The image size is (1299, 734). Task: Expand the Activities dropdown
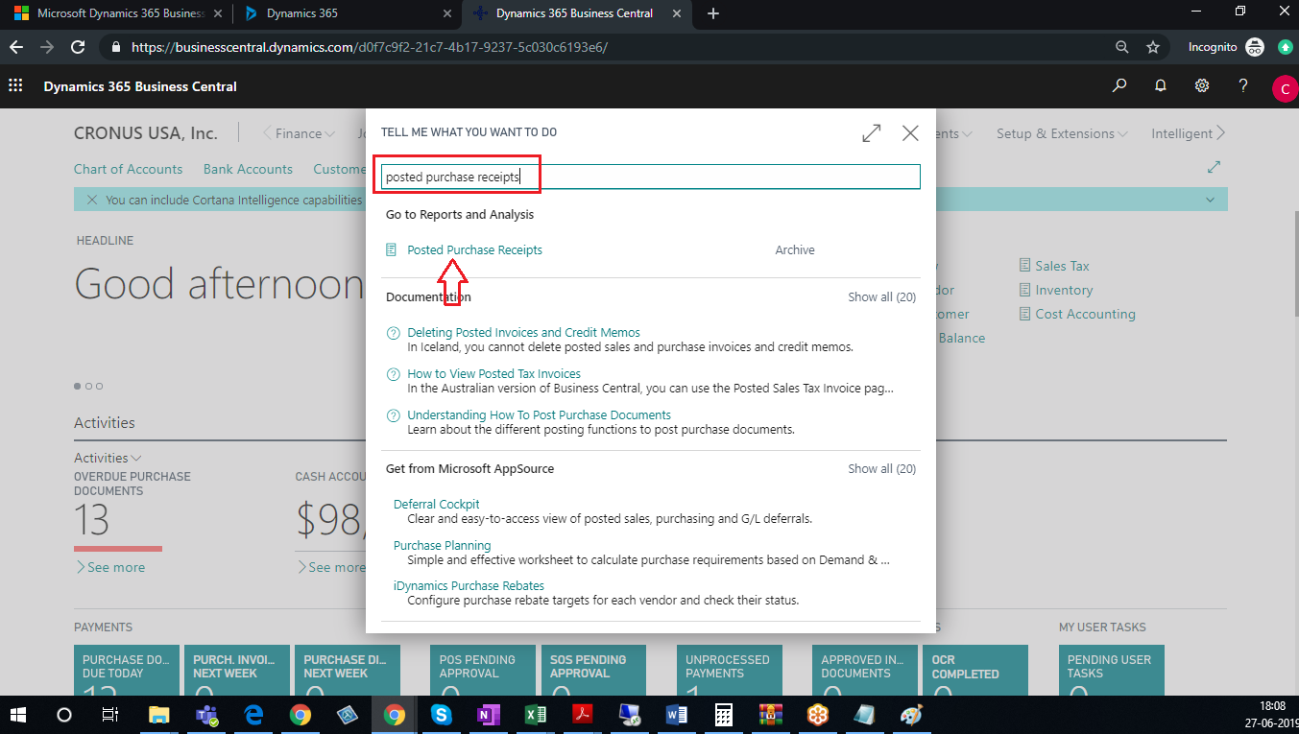pos(108,458)
